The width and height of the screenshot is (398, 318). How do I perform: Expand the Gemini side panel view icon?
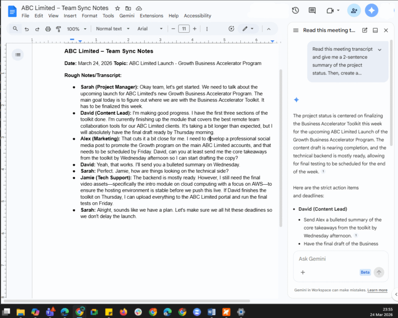point(375,30)
